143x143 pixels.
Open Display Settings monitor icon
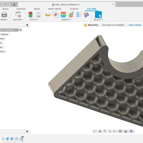(x=120, y=131)
